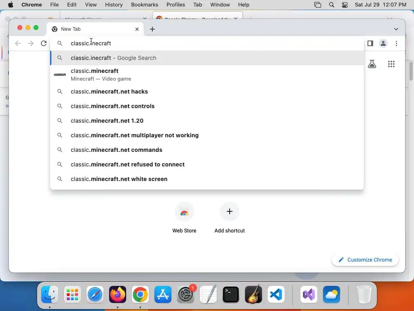Open Firefox from the Dock
This screenshot has height=311, width=414.
pos(118,294)
